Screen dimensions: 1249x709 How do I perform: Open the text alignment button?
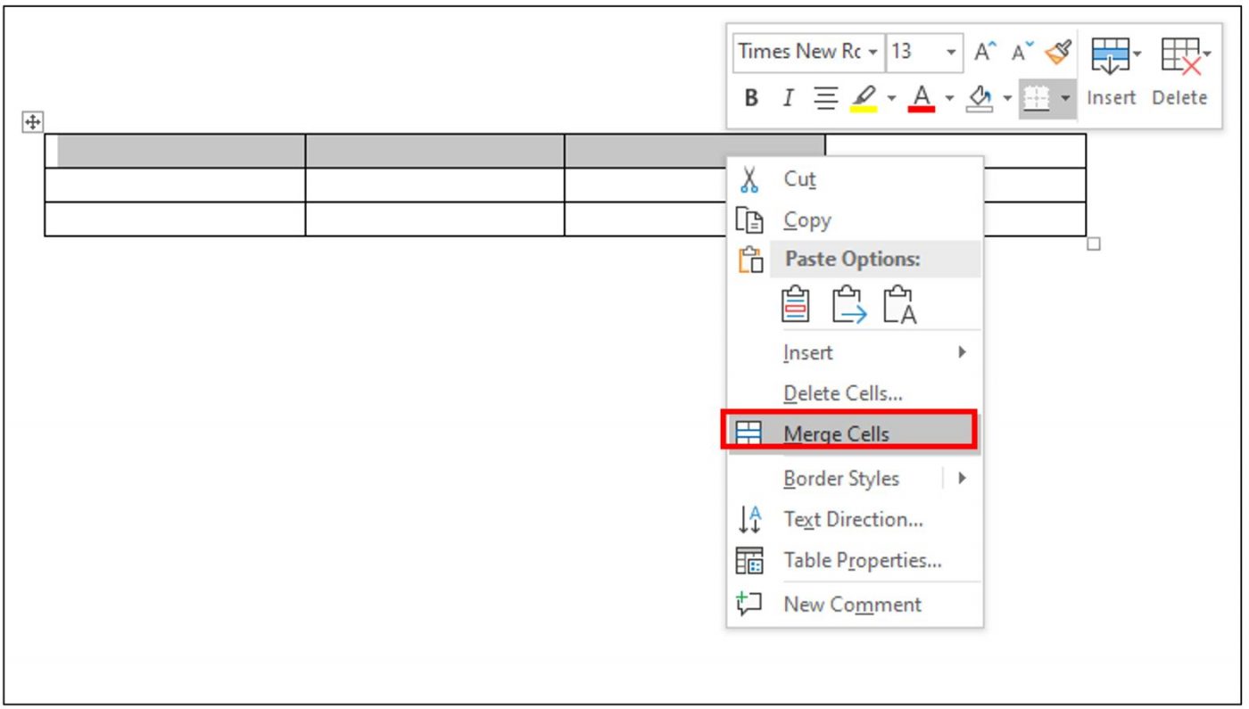coord(826,98)
